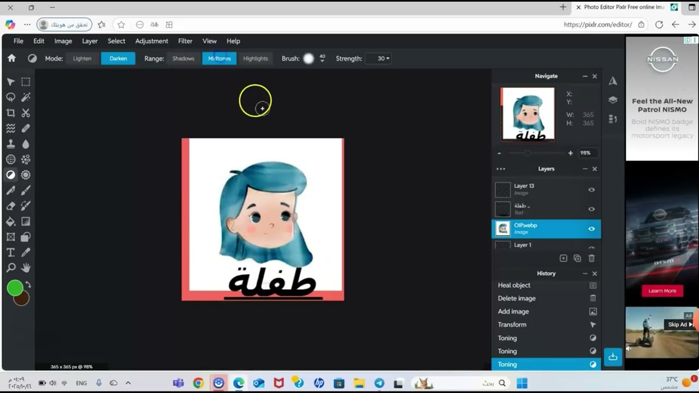699x393 pixels.
Task: Set toning mode to Lighten
Action: [82, 58]
